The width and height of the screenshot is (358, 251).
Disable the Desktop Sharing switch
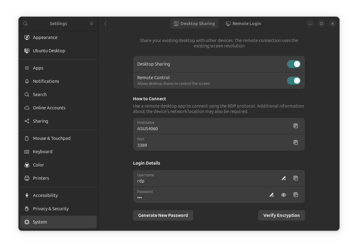click(x=294, y=64)
